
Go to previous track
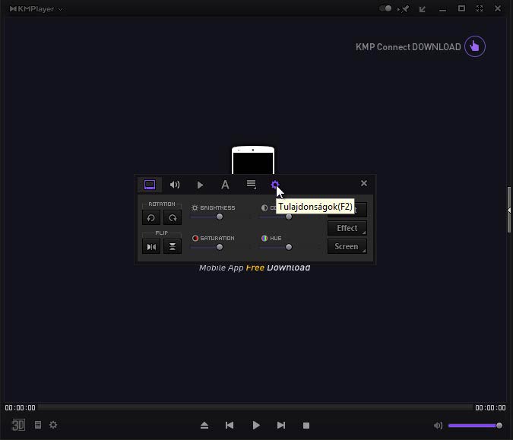click(230, 426)
